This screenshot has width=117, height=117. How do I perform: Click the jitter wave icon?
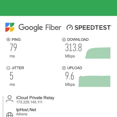(8, 68)
